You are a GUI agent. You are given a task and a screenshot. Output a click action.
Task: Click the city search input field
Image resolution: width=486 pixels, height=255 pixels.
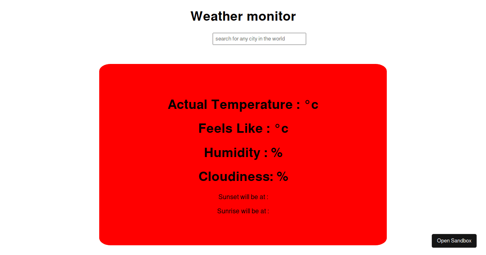pyautogui.click(x=259, y=39)
